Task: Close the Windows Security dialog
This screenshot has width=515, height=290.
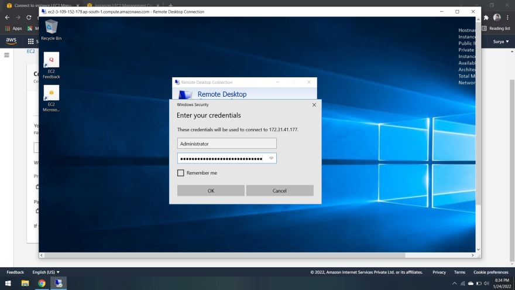Action: coord(314,104)
